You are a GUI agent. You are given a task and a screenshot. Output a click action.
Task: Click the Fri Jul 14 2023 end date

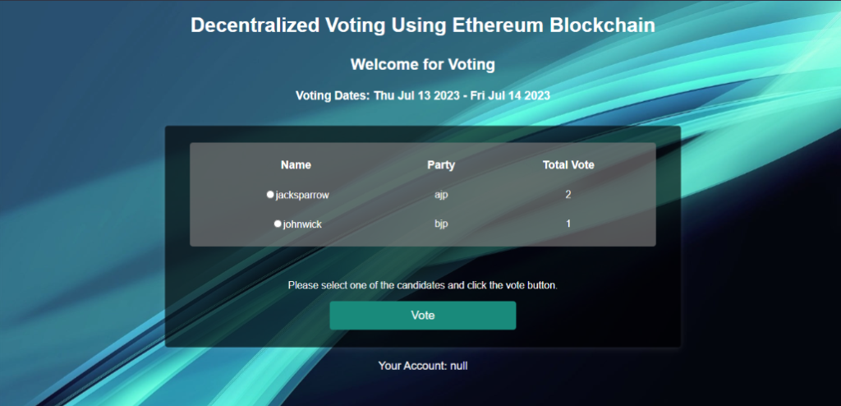tap(511, 95)
